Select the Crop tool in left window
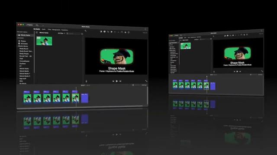Screen dimensions: 277x155 click(x=108, y=32)
